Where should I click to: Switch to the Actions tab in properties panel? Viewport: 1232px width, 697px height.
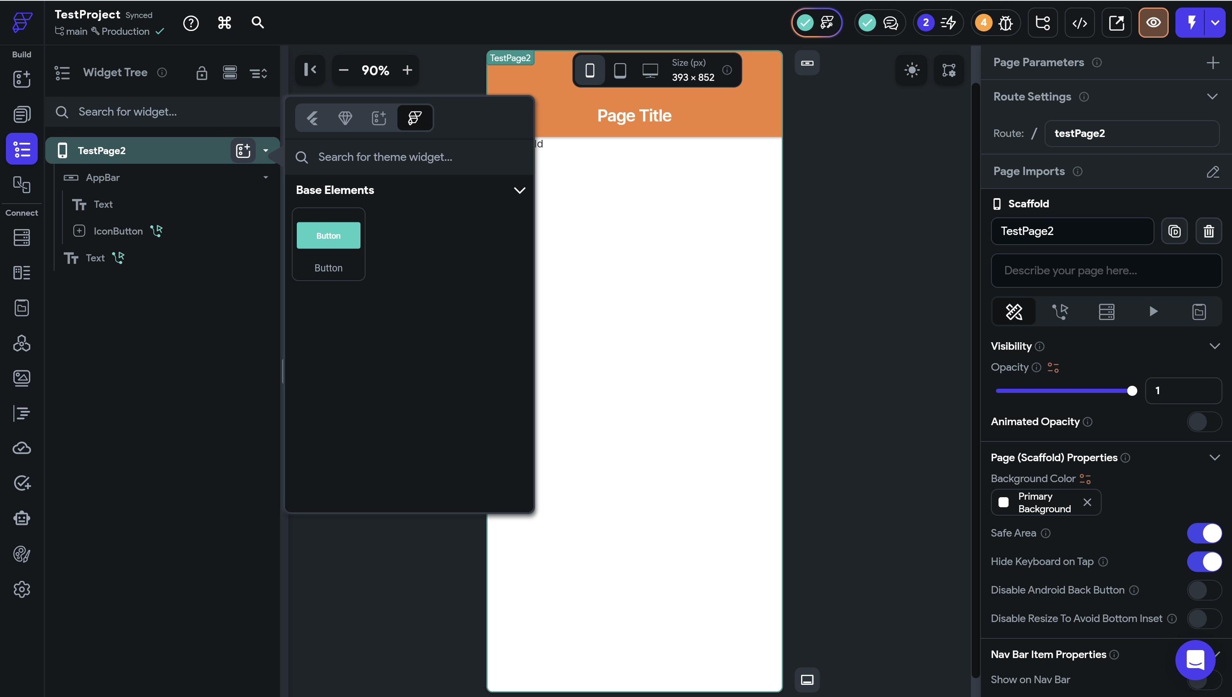[x=1060, y=312]
